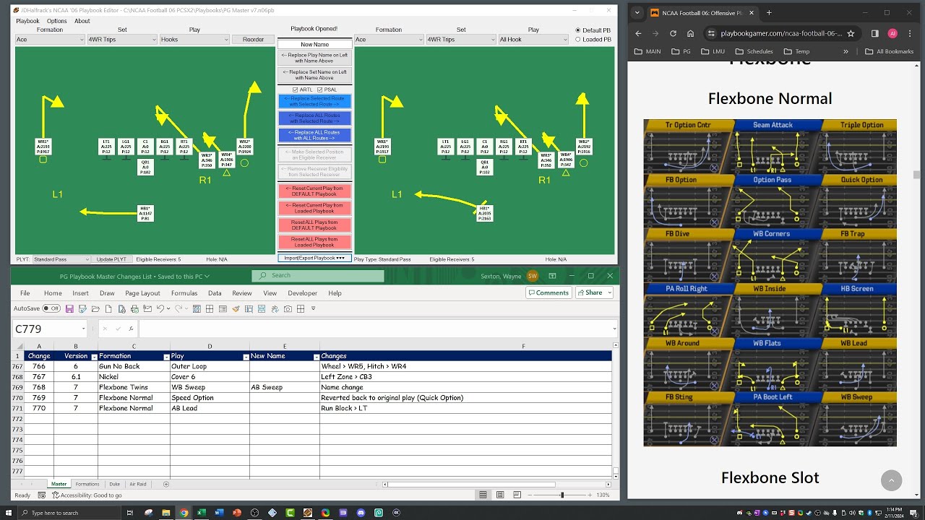The width and height of the screenshot is (925, 520).
Task: Open the Set dropdown showing 4WR Trips
Action: tap(461, 40)
